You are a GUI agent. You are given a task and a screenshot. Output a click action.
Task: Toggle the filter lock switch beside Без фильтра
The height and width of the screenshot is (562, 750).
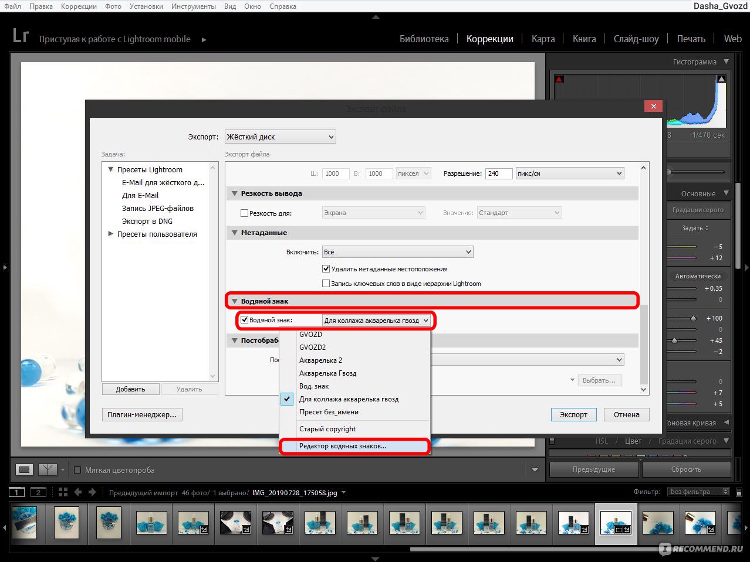(738, 492)
